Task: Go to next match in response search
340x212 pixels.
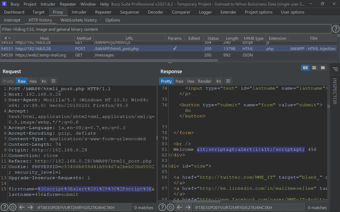Action: pos(188,207)
